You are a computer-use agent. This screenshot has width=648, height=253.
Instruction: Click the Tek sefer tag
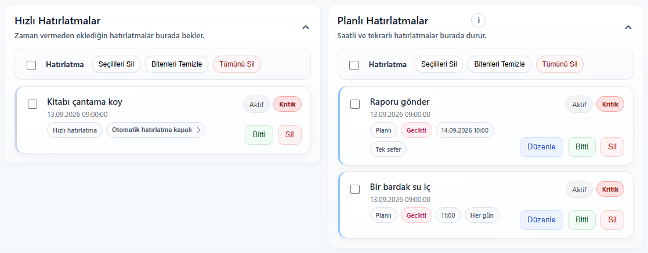389,149
